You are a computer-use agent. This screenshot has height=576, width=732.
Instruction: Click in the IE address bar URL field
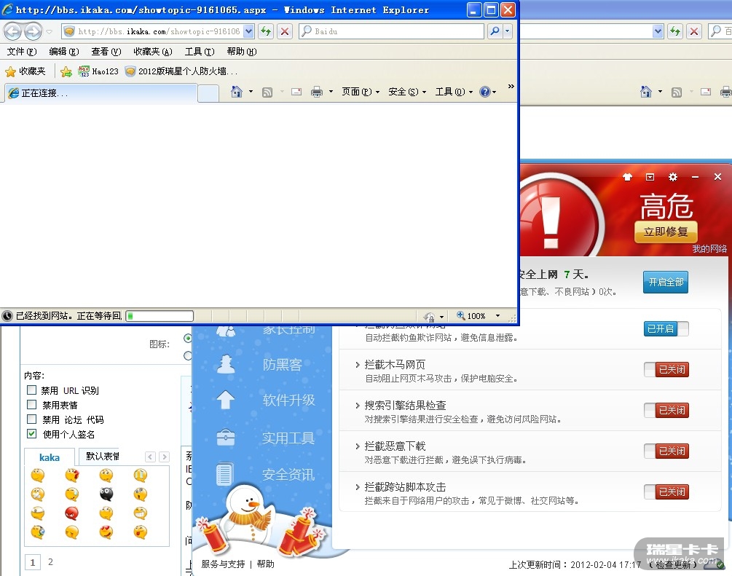pos(159,32)
